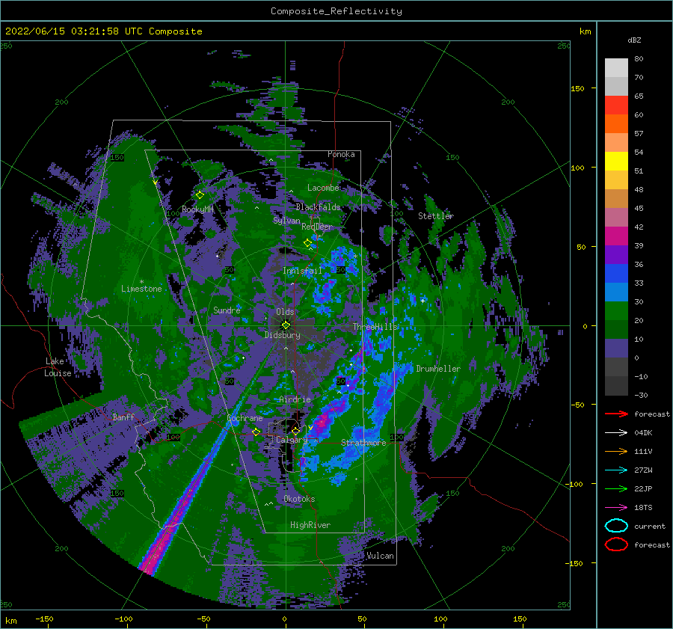This screenshot has width=673, height=629.
Task: Click the Banff town label
Action: tap(123, 417)
